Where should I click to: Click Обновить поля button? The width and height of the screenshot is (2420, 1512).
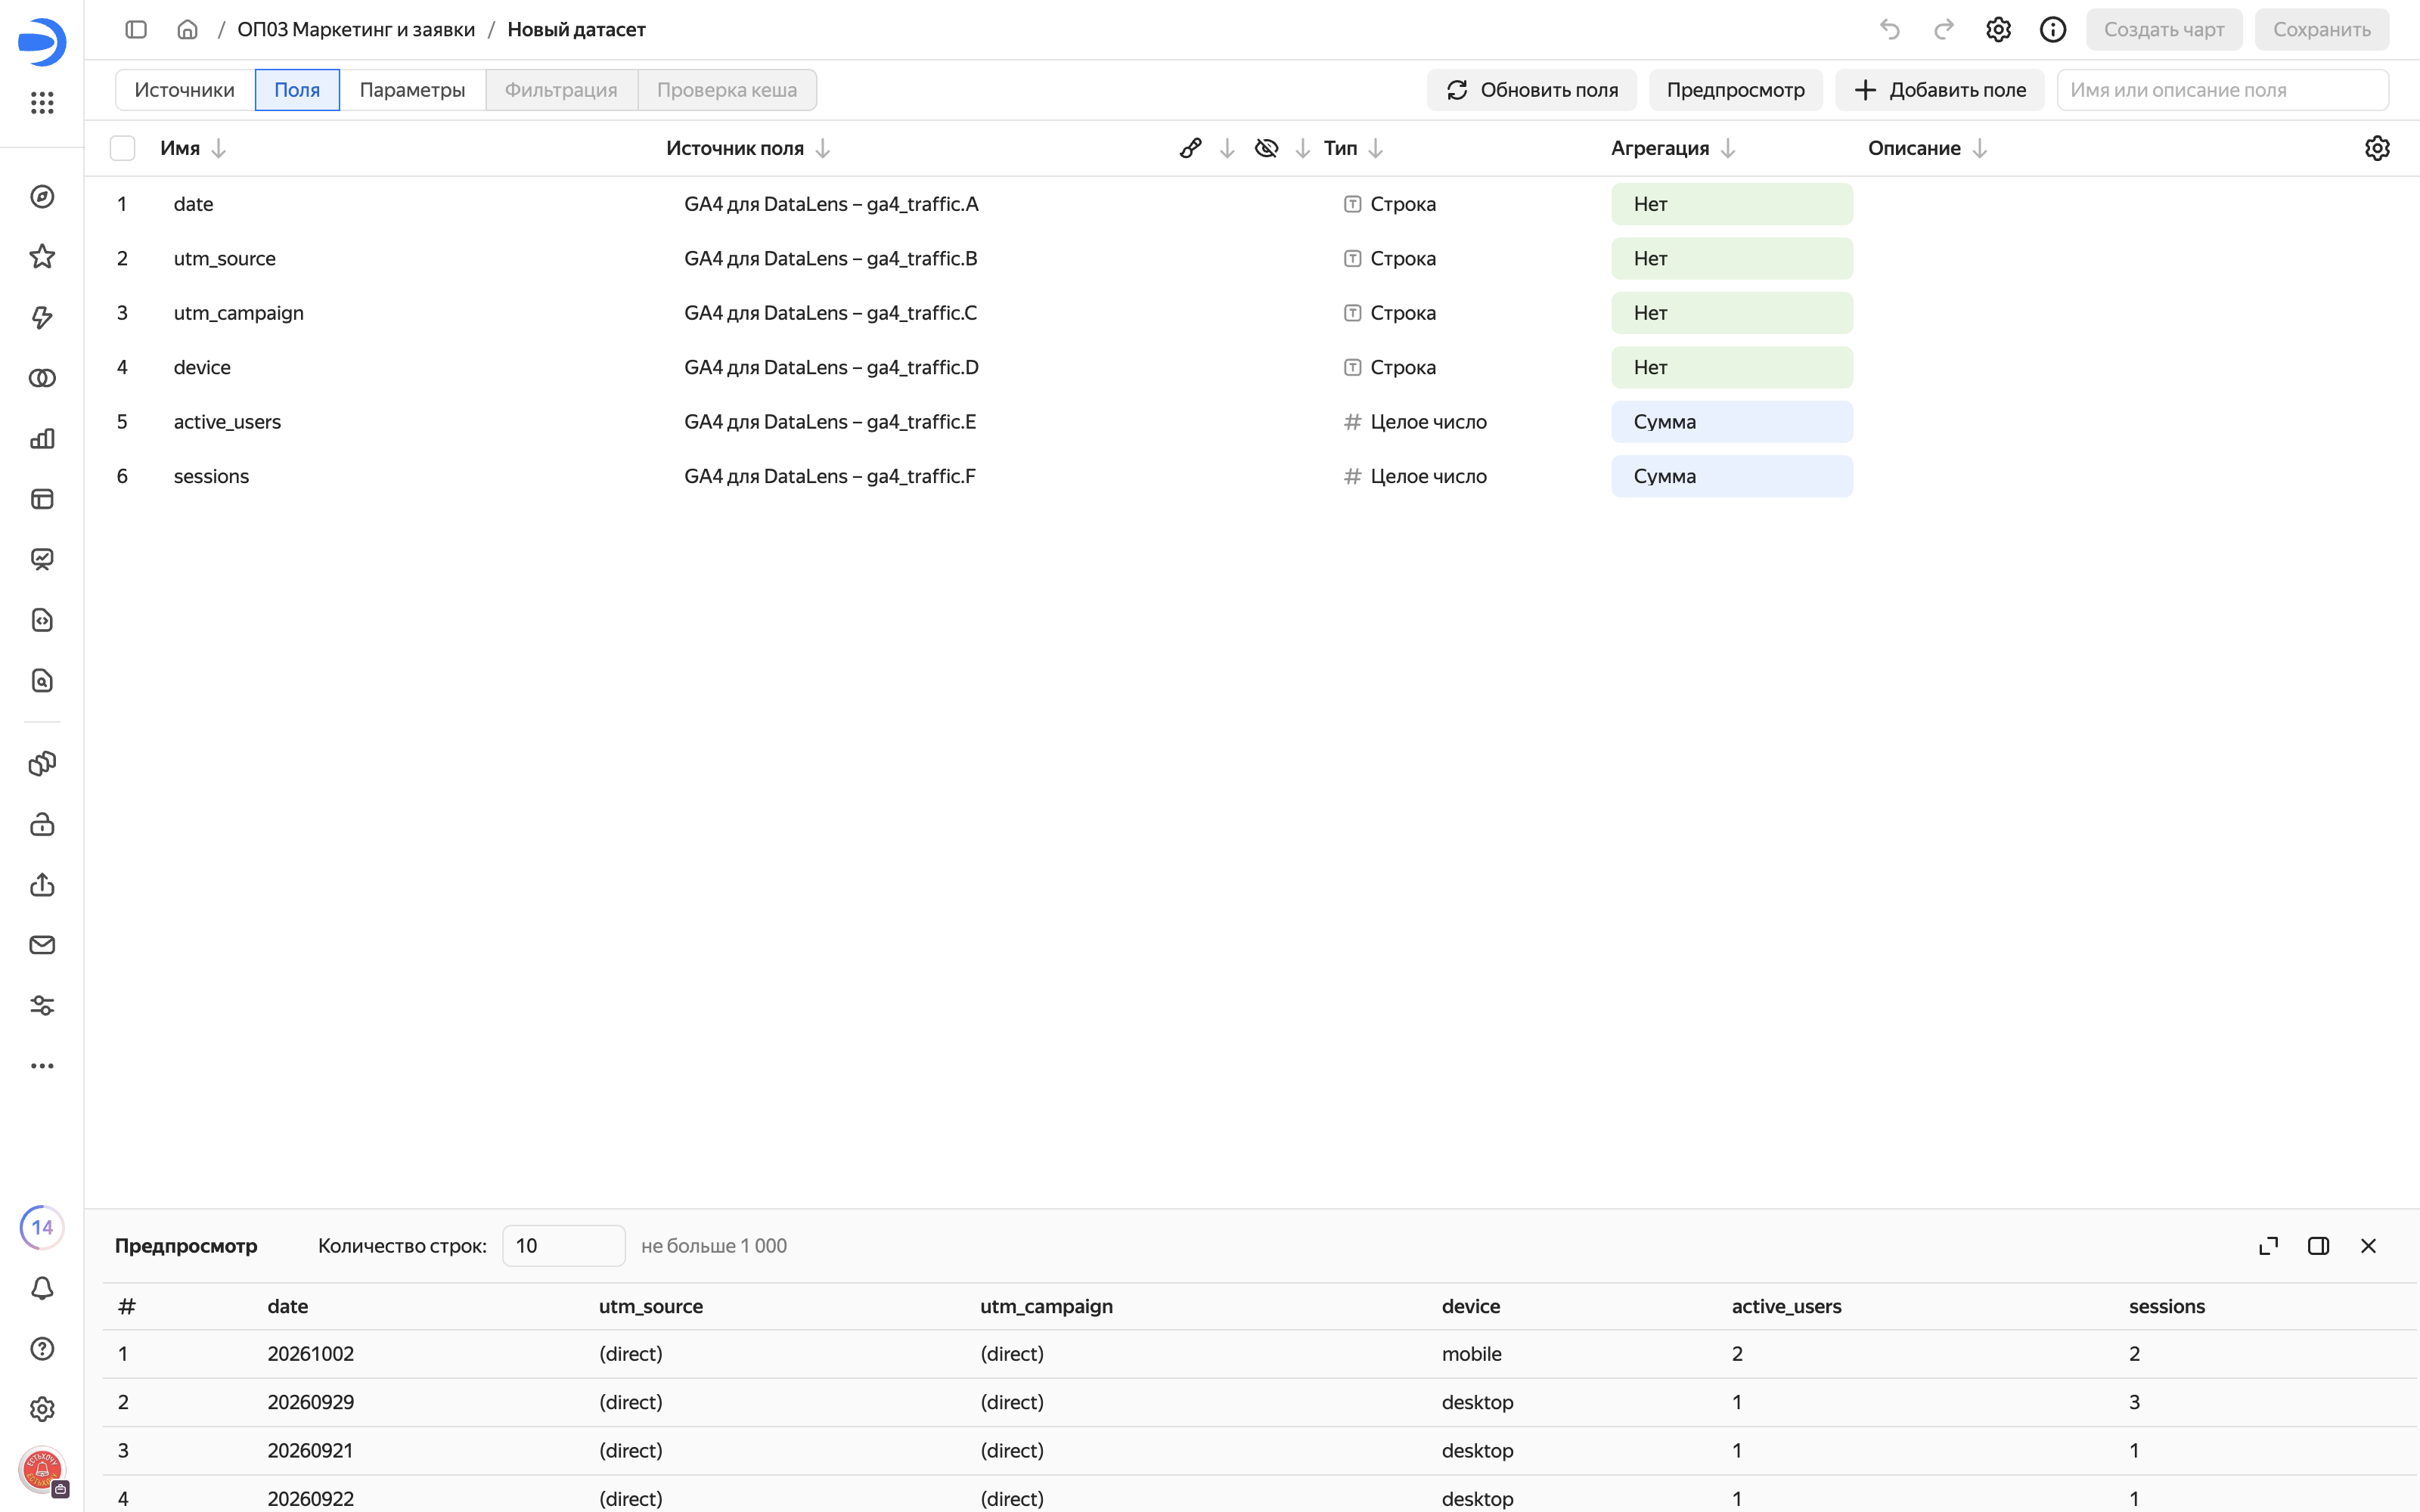[1532, 90]
